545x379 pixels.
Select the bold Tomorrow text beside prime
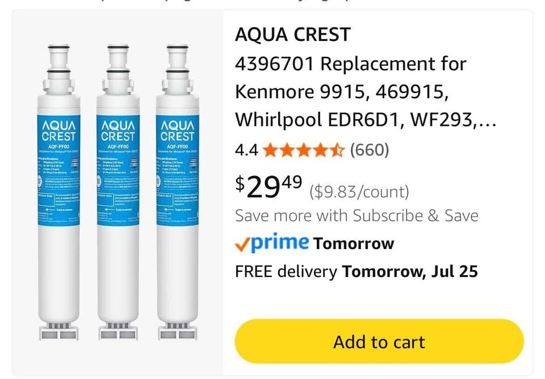(x=354, y=243)
